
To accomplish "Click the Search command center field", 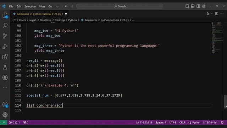I will coord(120,6).
